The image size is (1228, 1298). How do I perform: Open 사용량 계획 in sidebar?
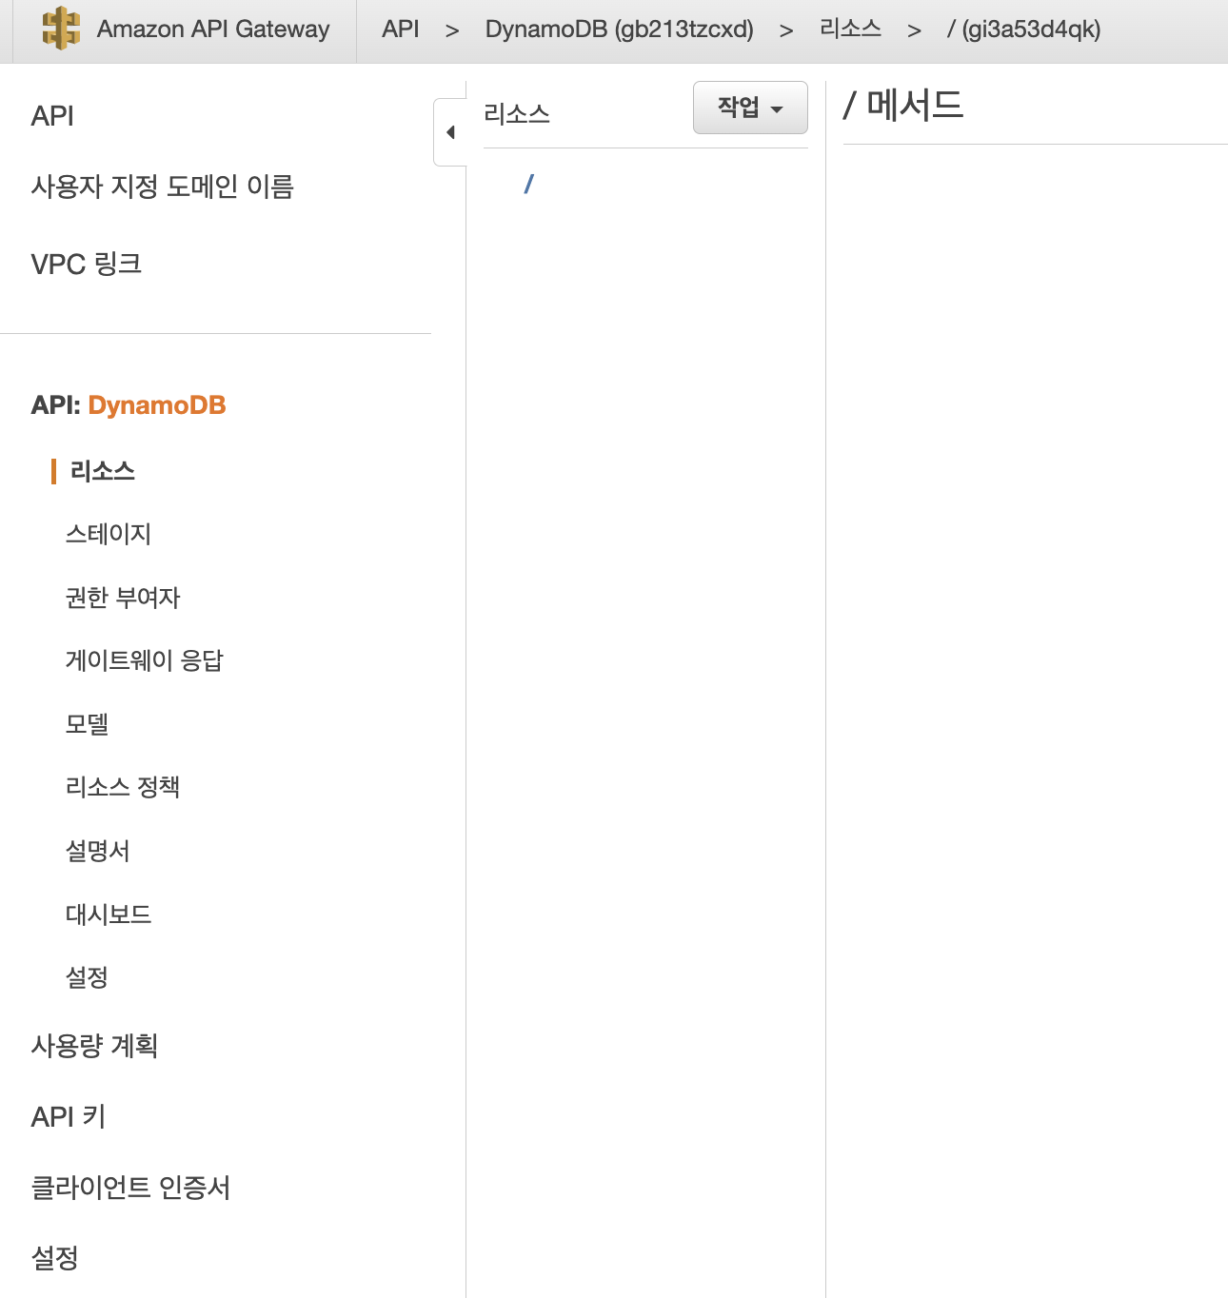pos(94,1046)
